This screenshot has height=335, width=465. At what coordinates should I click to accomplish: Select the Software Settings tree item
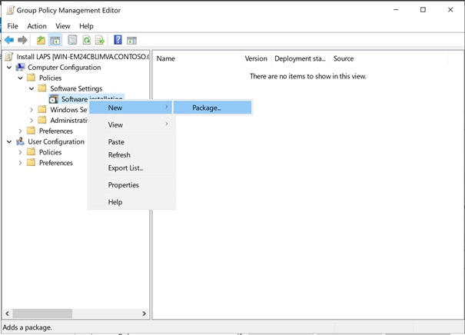click(x=76, y=88)
